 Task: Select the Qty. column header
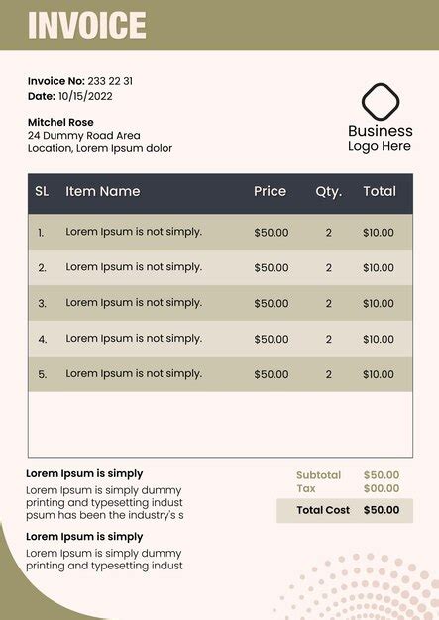[x=329, y=192]
